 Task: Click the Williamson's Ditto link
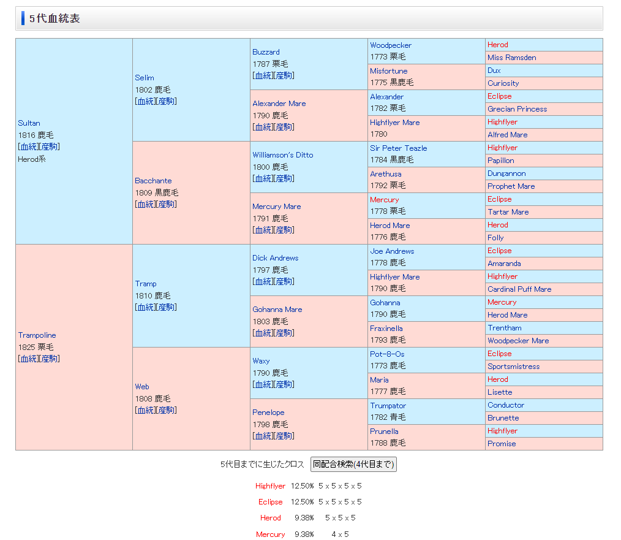coord(282,155)
